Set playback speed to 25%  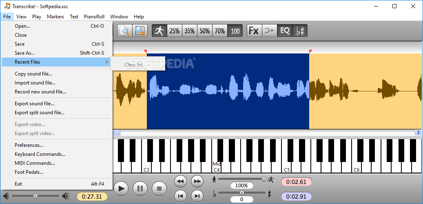[x=175, y=31]
